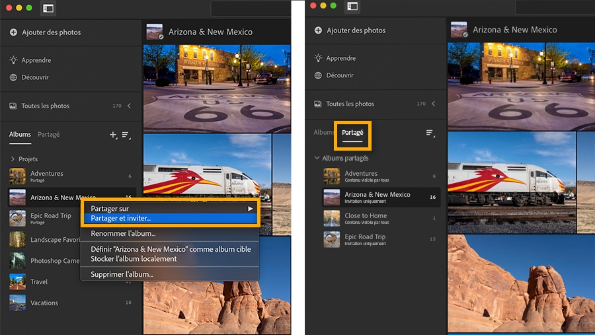Open the red rock photo in the right window
The width and height of the screenshot is (595, 335).
tap(521, 283)
